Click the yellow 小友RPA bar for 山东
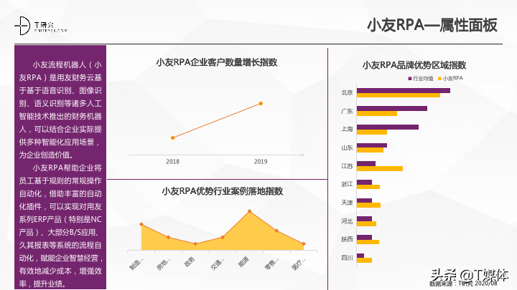The image size is (517, 290). pyautogui.click(x=370, y=150)
